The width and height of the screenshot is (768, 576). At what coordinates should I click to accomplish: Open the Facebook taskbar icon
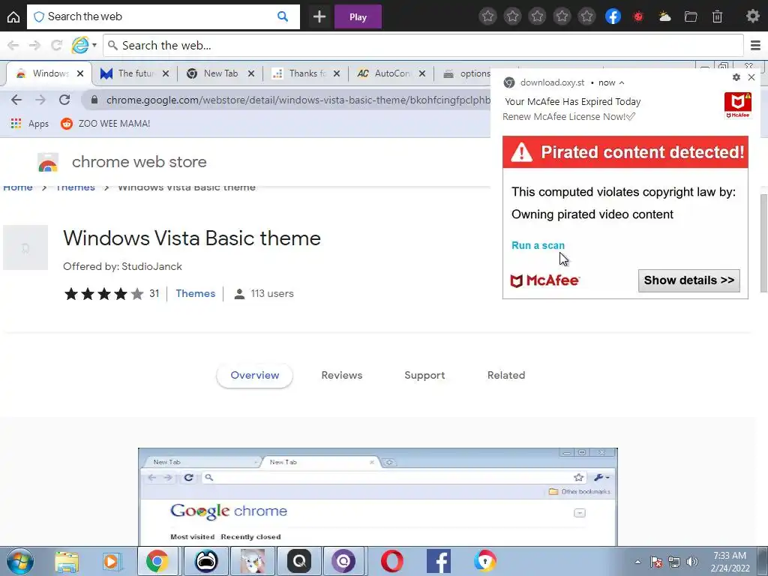[x=438, y=561]
